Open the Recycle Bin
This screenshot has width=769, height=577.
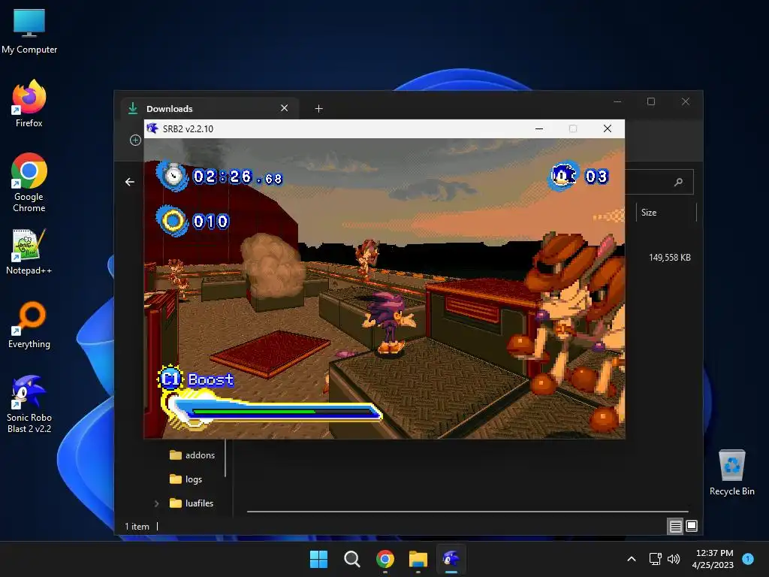point(731,473)
